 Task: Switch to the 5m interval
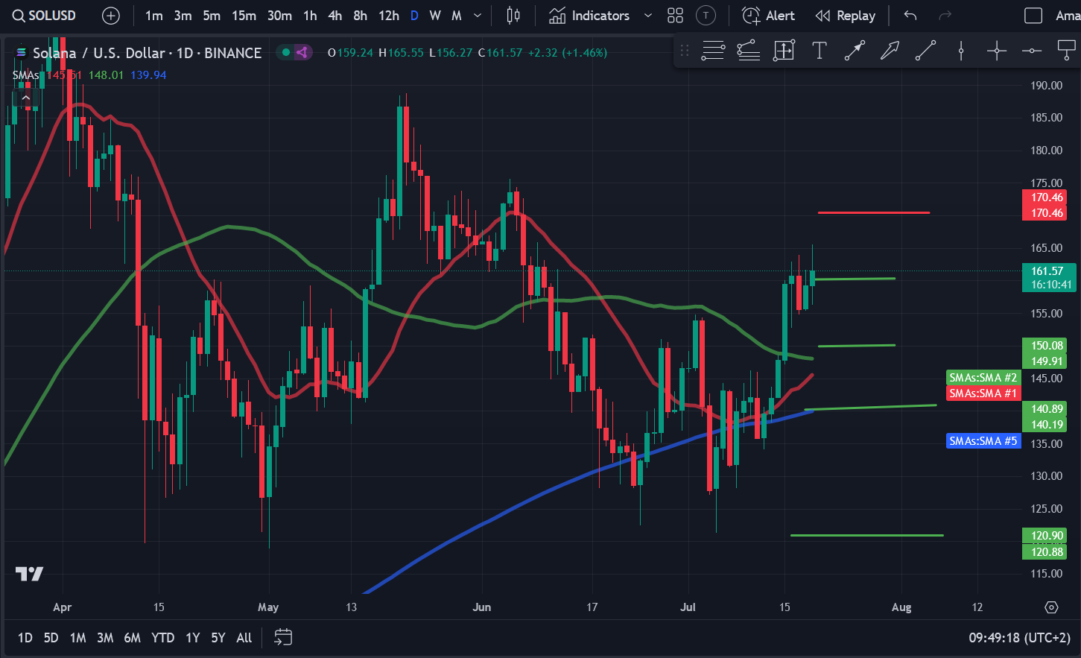coord(212,15)
